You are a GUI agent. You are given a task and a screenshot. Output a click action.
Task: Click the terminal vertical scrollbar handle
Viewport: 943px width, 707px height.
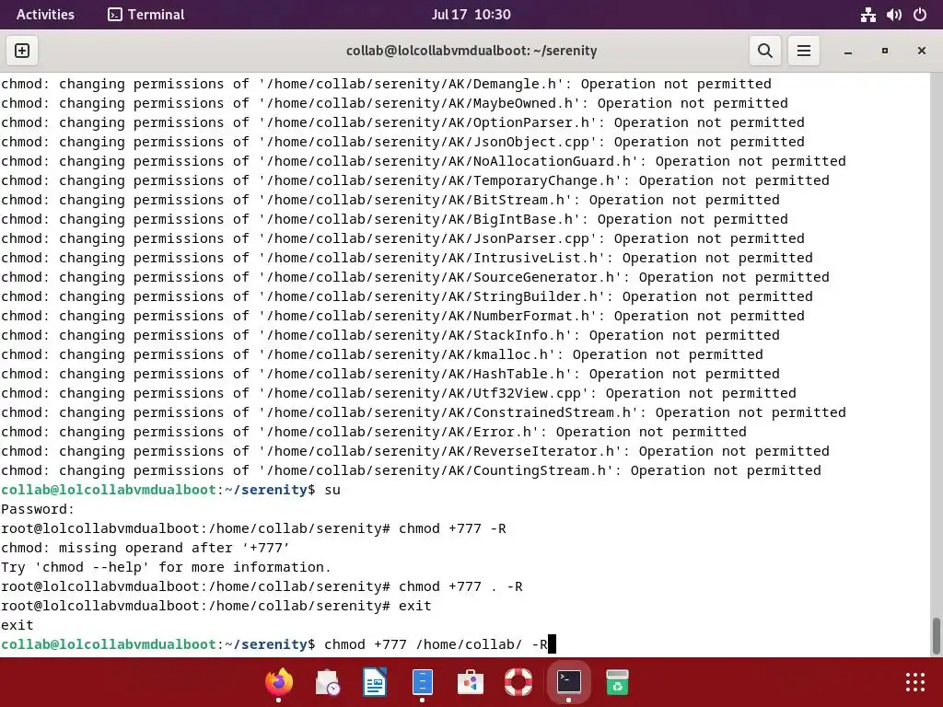pyautogui.click(x=937, y=636)
